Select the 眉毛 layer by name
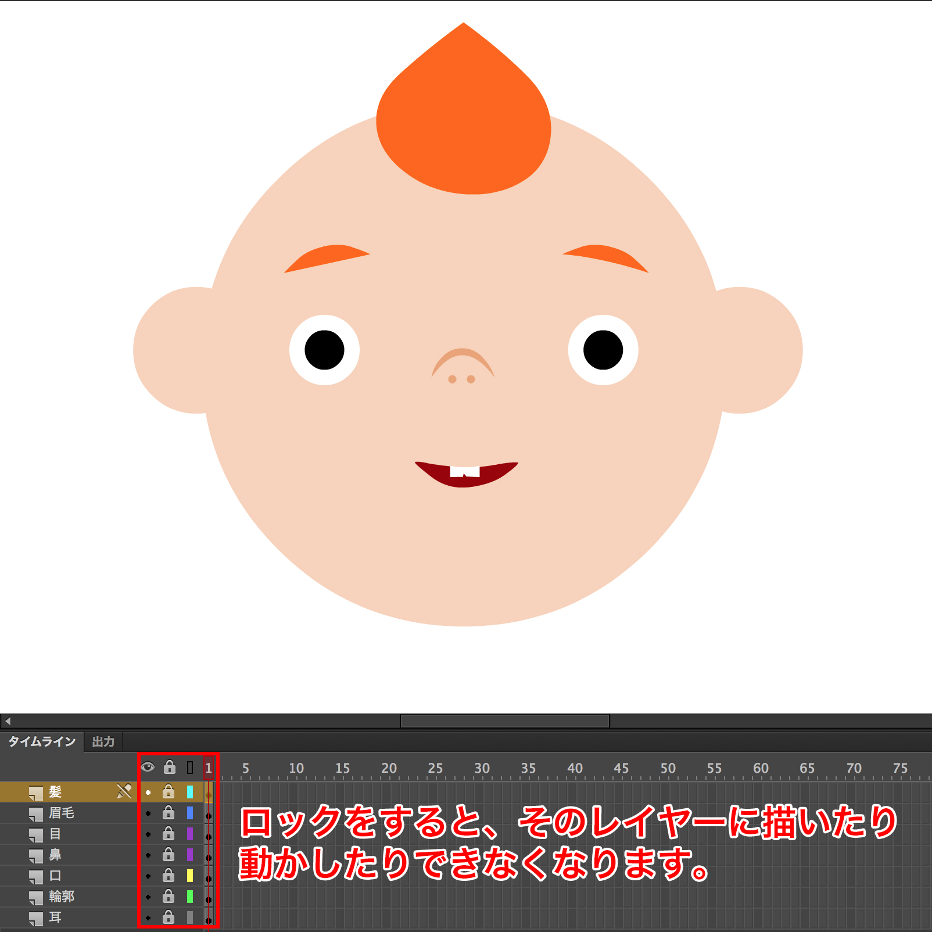This screenshot has height=932, width=932. pos(62,813)
